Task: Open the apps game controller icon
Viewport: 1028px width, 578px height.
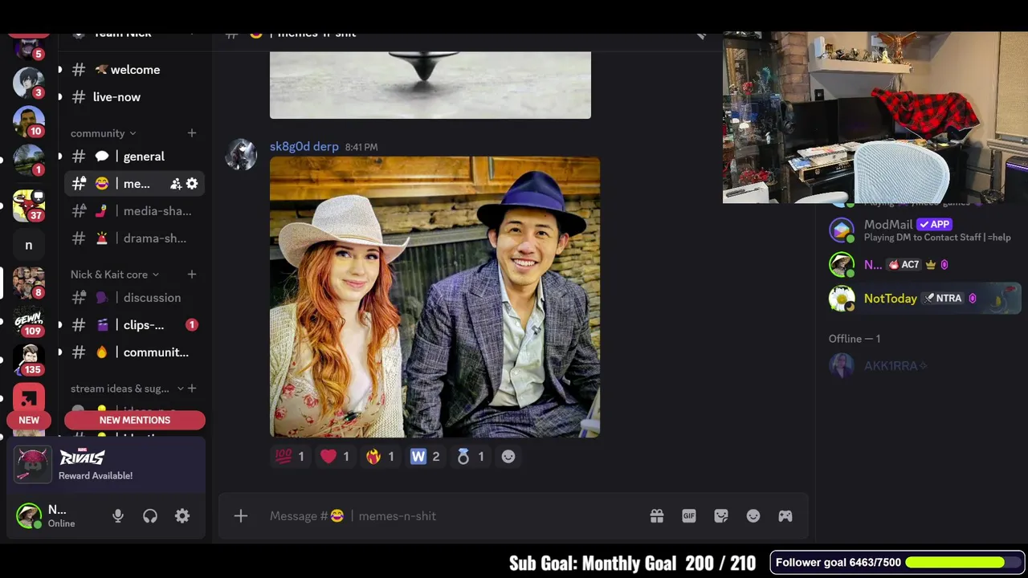Action: click(x=785, y=516)
